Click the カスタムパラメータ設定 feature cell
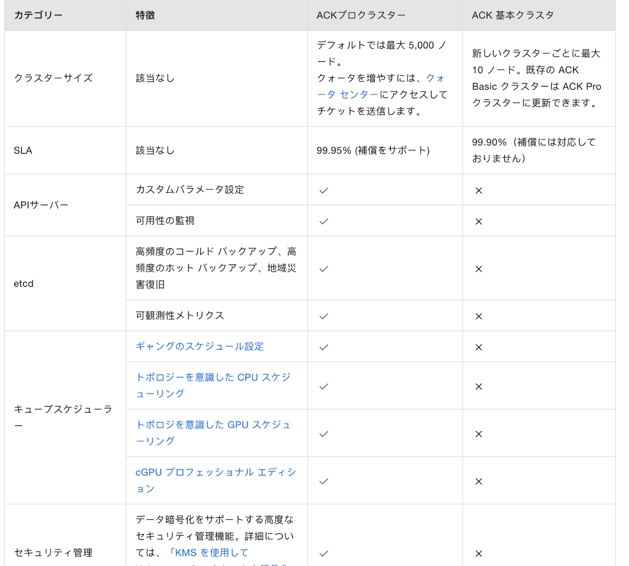629x566 pixels. (x=217, y=190)
